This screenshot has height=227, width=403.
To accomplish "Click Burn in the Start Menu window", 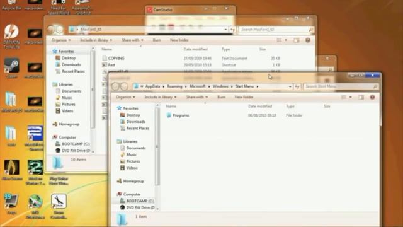I will point(221,97).
